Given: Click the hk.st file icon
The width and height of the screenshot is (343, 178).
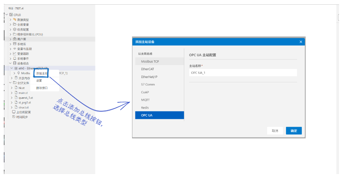Looking at the screenshot, I should click(16, 87).
